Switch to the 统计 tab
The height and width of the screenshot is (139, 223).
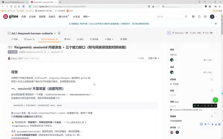pyautogui.click(x=80, y=39)
